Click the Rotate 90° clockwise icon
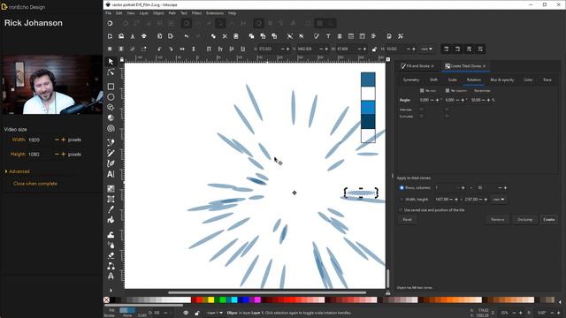The image size is (566, 318). click(x=171, y=49)
